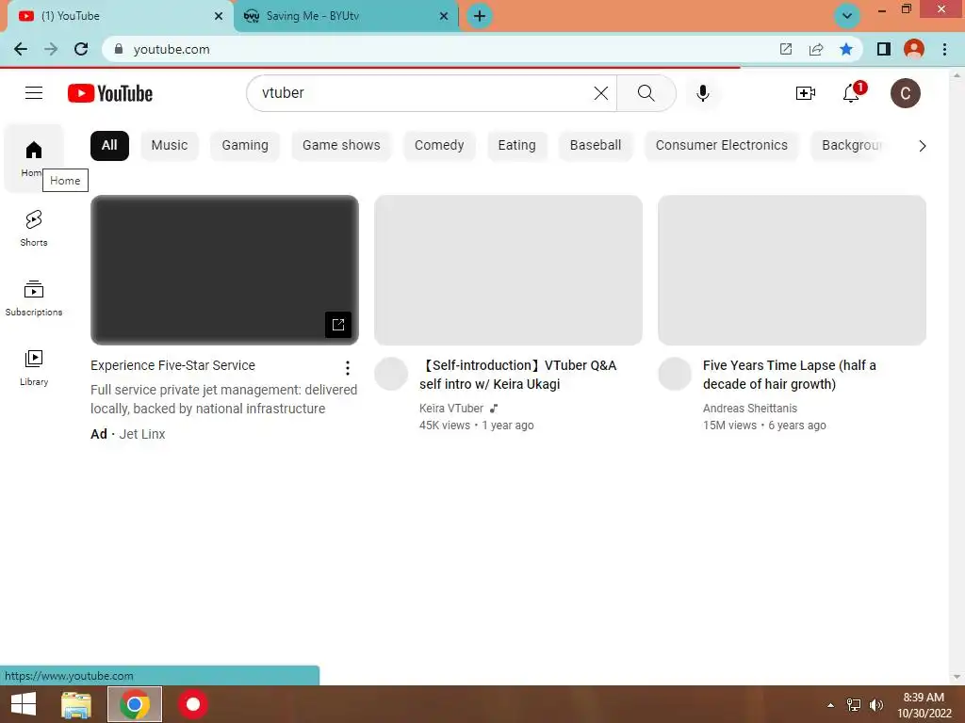The width and height of the screenshot is (965, 723).
Task: Click the ad's external link icon
Action: click(x=338, y=325)
